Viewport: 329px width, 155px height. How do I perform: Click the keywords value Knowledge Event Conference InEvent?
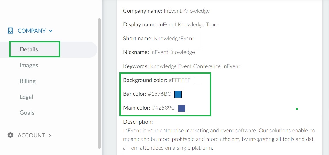pyautogui.click(x=195, y=66)
